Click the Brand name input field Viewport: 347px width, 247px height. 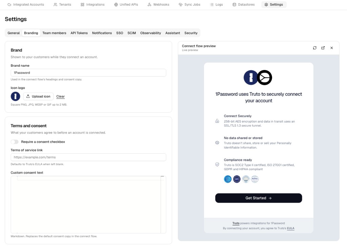[88, 73]
